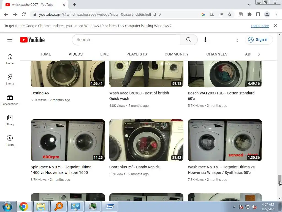Open Chrome profile avatar
282x212 pixels.
pyautogui.click(x=267, y=14)
